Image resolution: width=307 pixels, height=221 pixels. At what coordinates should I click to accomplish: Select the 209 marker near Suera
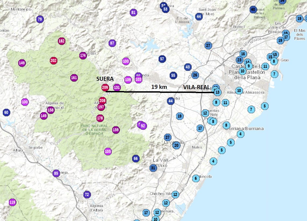(x=105, y=87)
